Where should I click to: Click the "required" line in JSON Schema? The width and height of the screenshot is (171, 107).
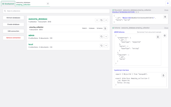pyautogui.click(x=123, y=55)
